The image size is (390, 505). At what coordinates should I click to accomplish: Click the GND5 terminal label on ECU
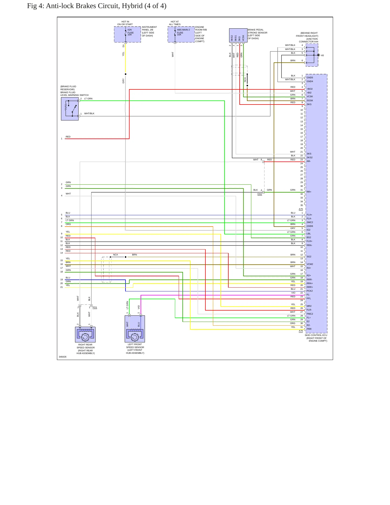click(310, 78)
